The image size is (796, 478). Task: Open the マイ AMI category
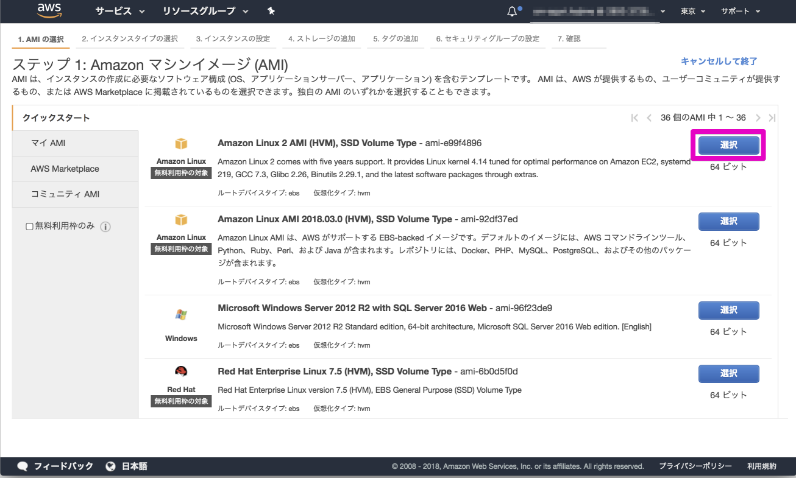click(75, 143)
